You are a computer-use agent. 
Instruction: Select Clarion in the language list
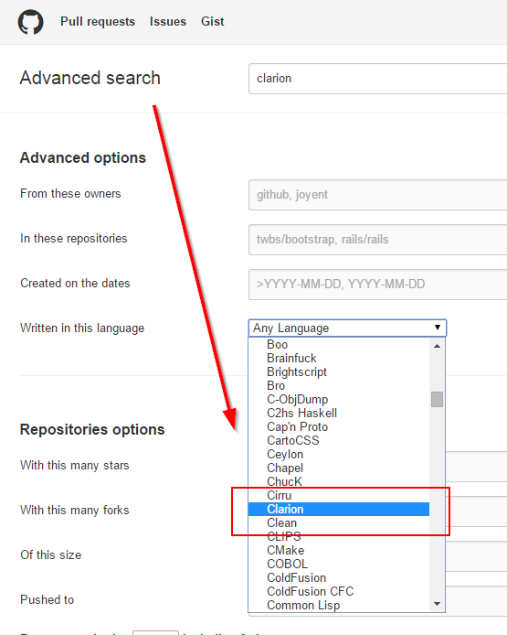[339, 509]
